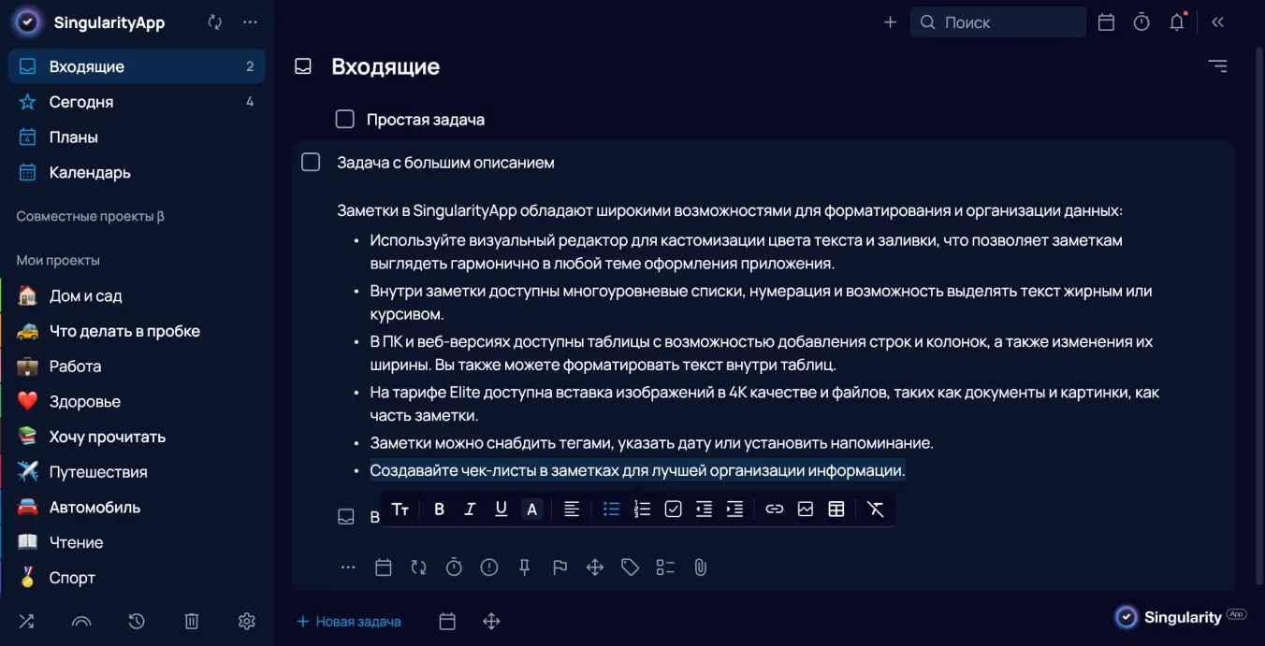Open notifications via the bell icon
The width and height of the screenshot is (1265, 646).
coord(1177,22)
